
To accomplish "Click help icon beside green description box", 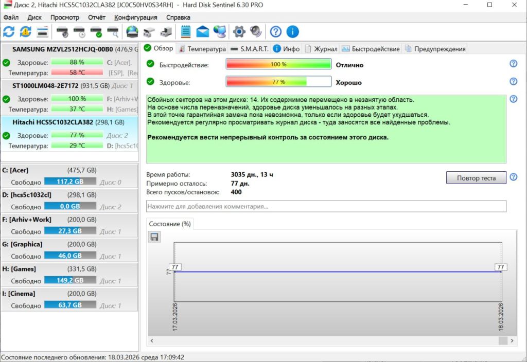I will 513,99.
